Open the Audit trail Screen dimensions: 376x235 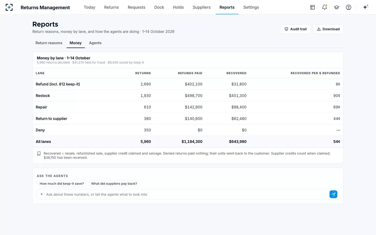296,29
